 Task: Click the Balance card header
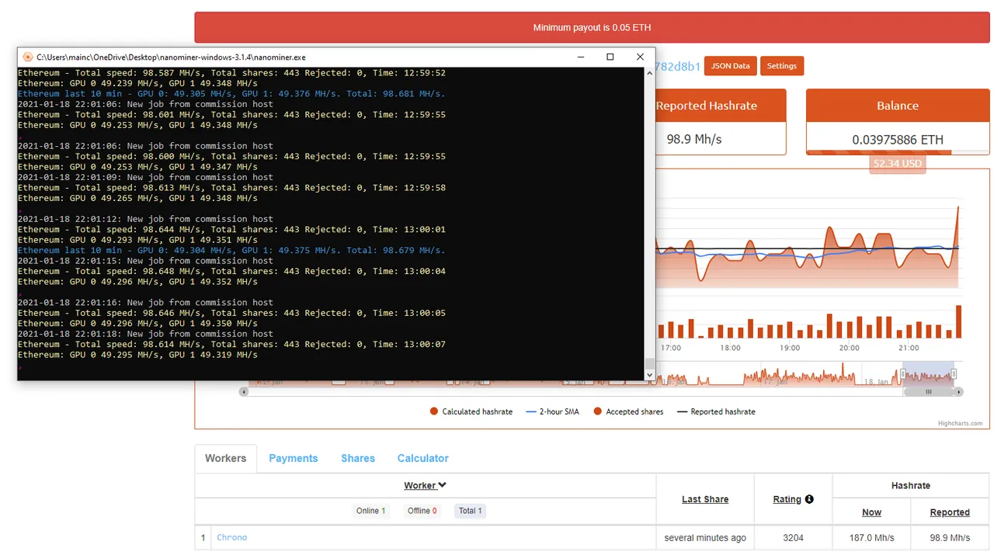coord(898,106)
